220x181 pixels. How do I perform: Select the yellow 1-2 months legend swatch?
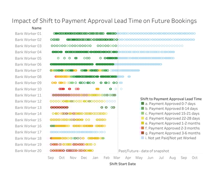(143, 123)
